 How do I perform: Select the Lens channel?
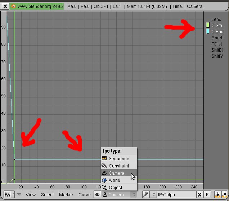[216, 19]
